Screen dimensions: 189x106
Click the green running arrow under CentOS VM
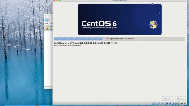click(51, 29)
